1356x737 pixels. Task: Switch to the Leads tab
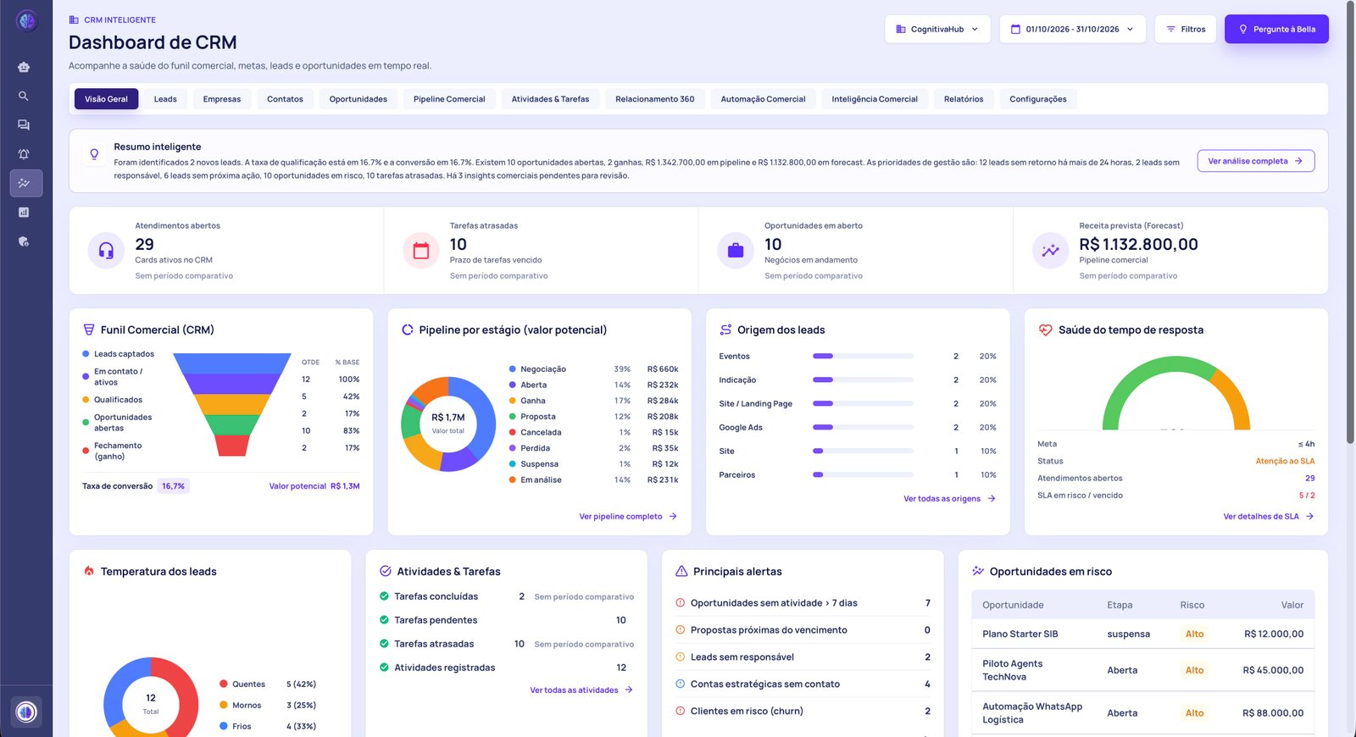[x=165, y=99]
